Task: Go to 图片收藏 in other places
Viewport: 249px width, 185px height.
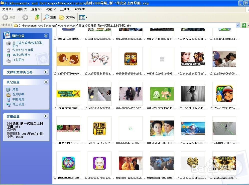Action: tap(18, 94)
